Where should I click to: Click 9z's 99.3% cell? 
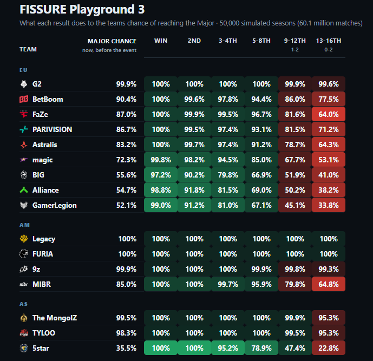point(329,269)
